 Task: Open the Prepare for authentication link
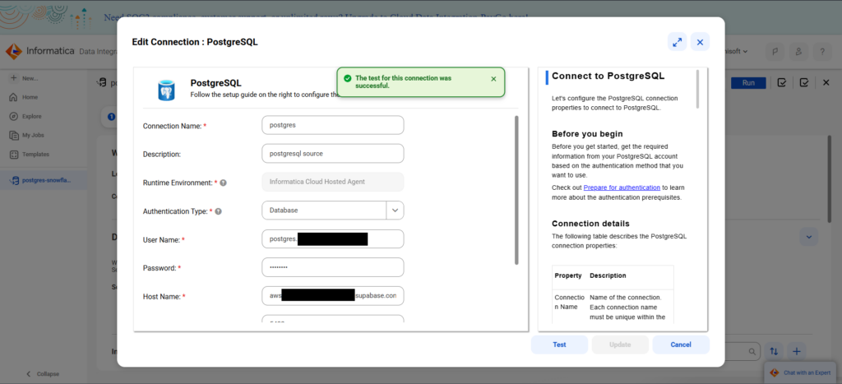[x=622, y=187]
